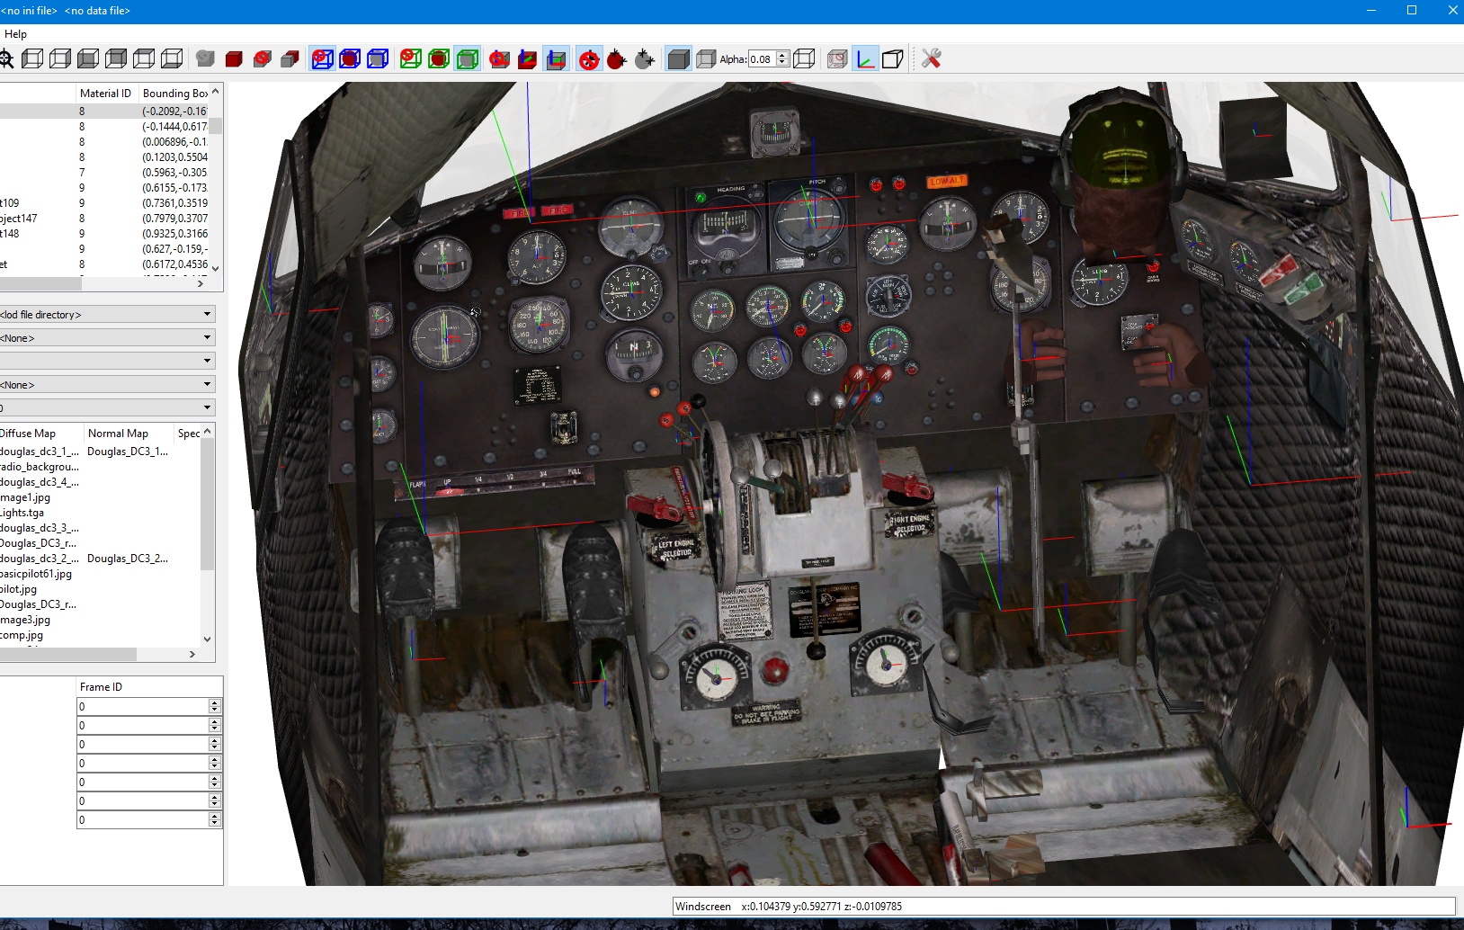Screen dimensions: 1464x930
Task: Toggle the blue bounding box with red cross
Action: point(322,59)
